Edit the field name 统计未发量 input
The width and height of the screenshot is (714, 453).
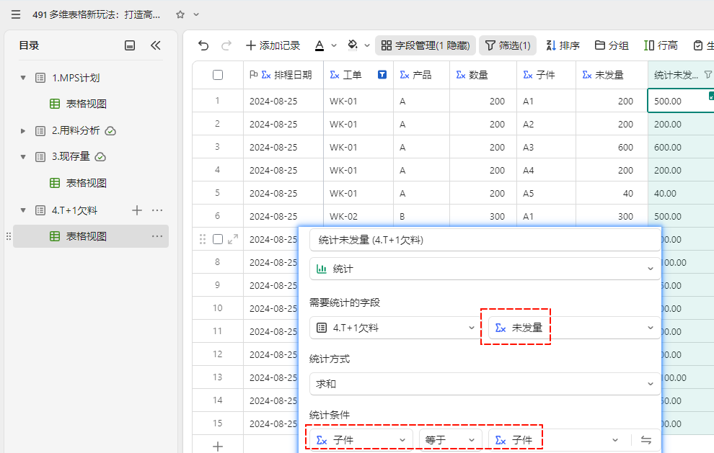click(x=485, y=240)
